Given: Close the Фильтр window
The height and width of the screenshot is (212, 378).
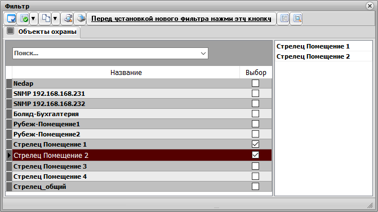Looking at the screenshot, I should pos(370,6).
